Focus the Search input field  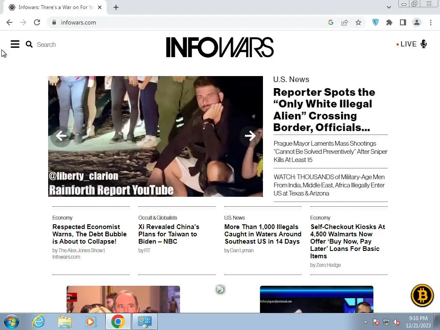pos(46,45)
